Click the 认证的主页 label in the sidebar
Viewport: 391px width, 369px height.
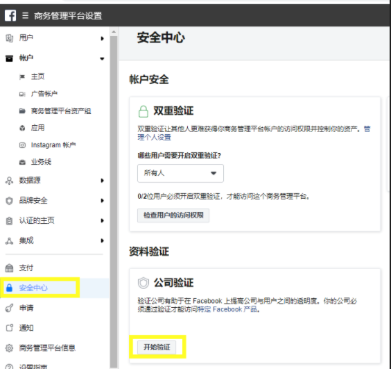tap(37, 220)
